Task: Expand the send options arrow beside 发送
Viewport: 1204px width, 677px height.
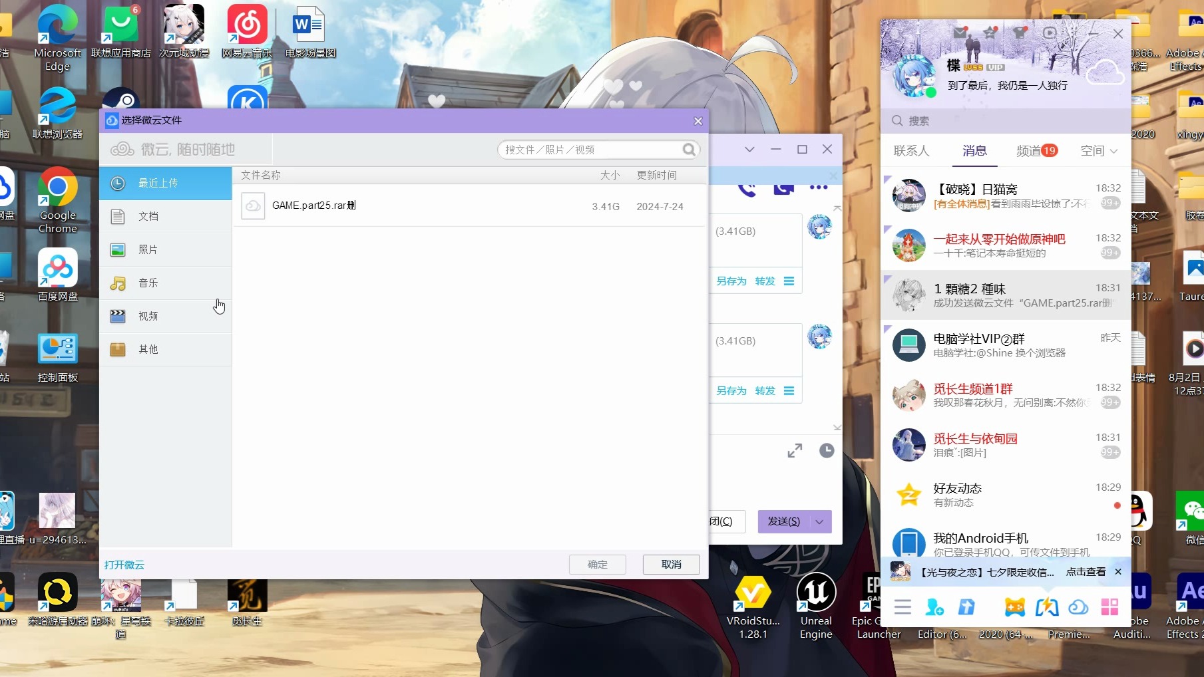Action: [820, 521]
